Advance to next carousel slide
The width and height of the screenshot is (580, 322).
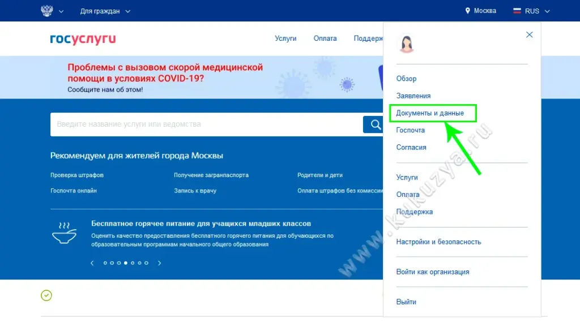[160, 263]
